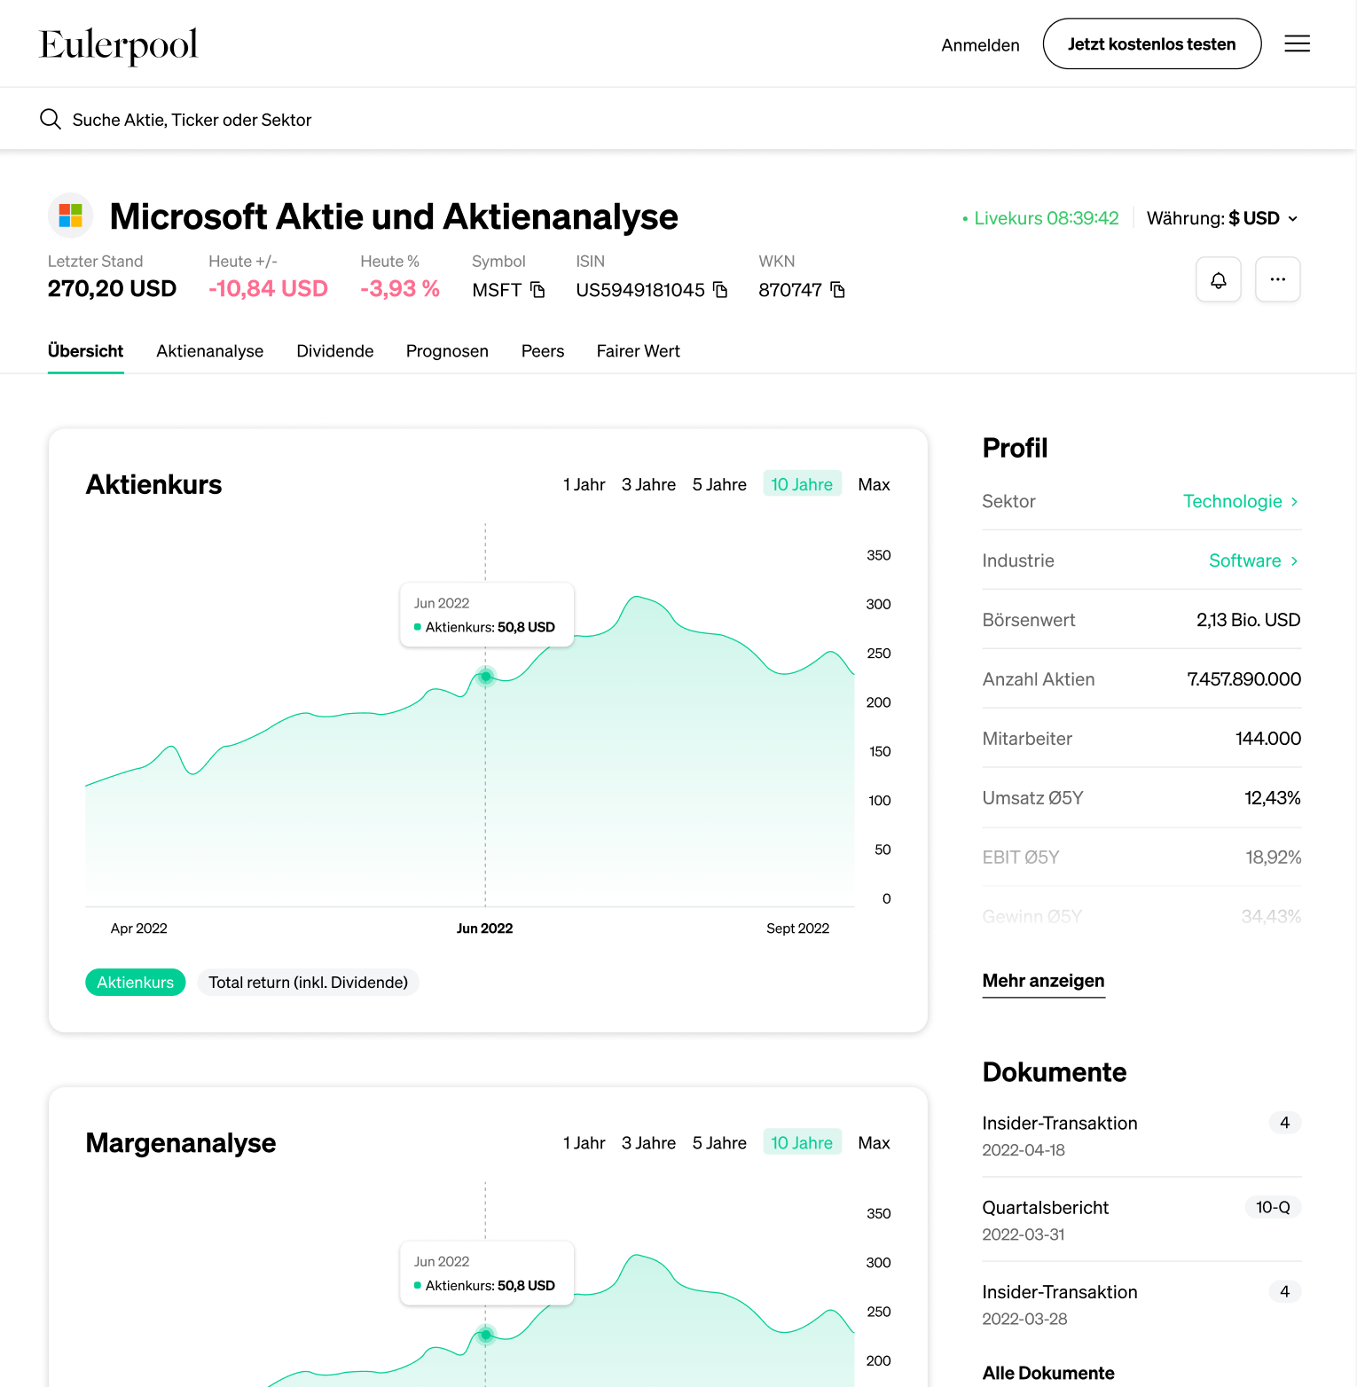Switch to the Peers tab
This screenshot has height=1387, width=1357.
pos(543,351)
